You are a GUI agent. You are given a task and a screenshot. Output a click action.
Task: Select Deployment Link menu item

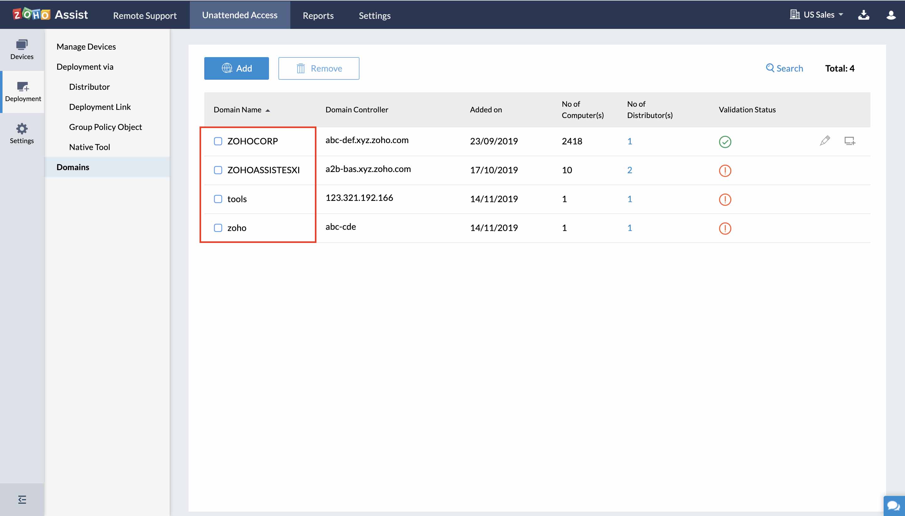pos(100,107)
